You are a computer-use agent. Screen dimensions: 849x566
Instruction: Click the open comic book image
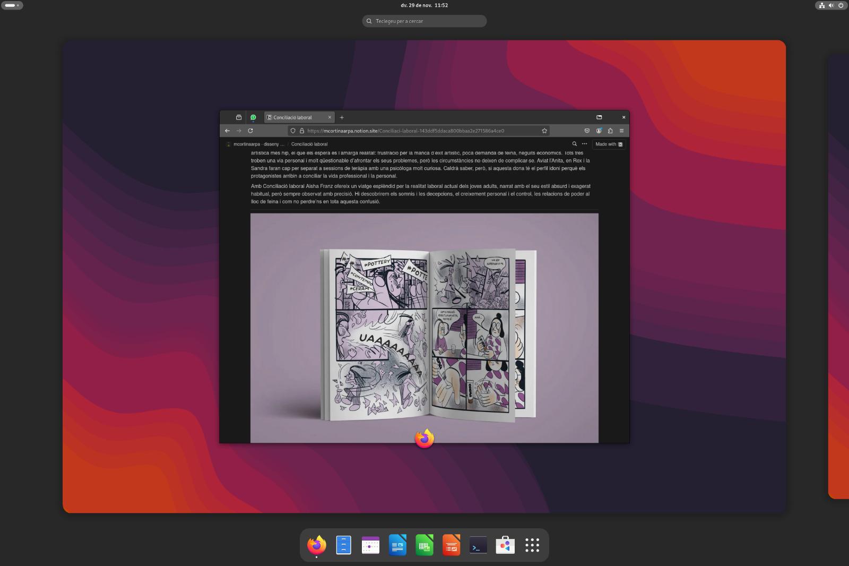pyautogui.click(x=424, y=328)
